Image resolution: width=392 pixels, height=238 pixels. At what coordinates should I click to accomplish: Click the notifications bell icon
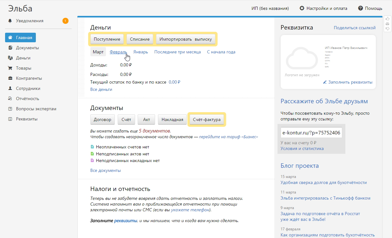coord(10,21)
